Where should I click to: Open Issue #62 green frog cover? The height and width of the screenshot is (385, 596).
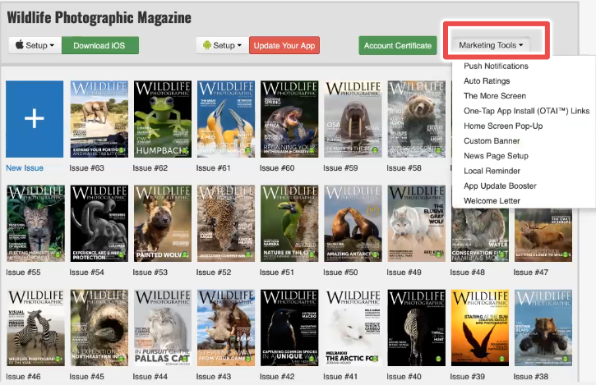(x=163, y=119)
